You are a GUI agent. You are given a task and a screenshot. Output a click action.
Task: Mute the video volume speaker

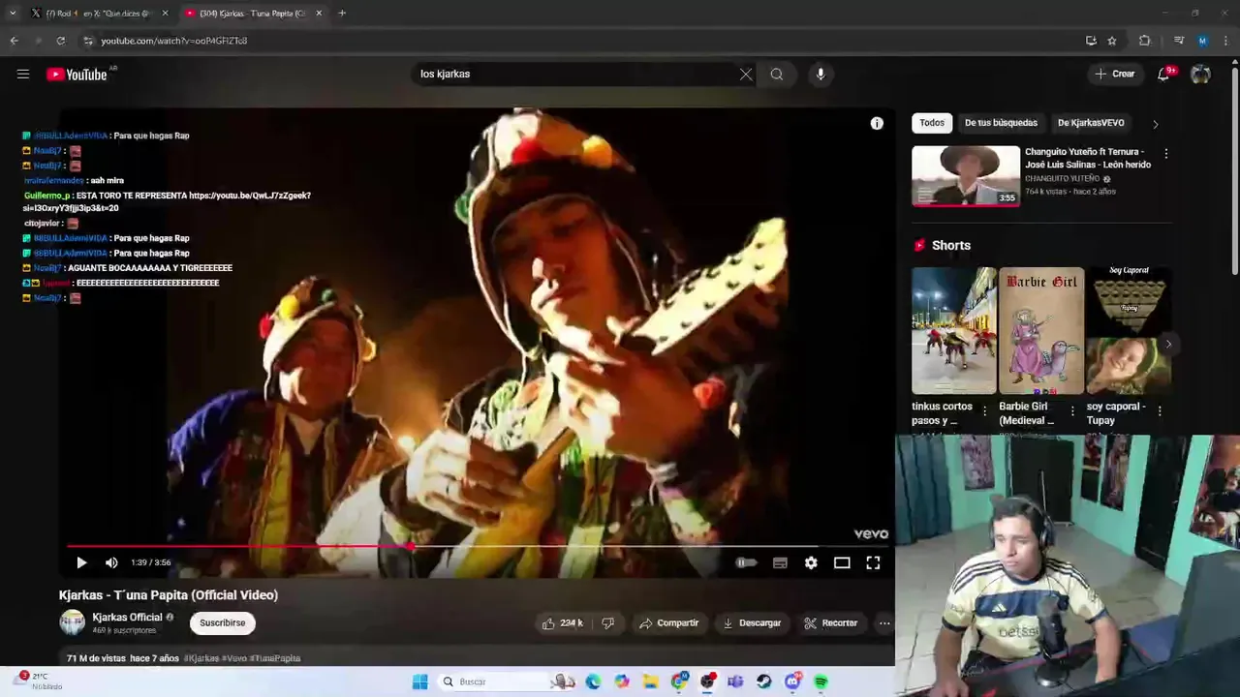pos(111,562)
